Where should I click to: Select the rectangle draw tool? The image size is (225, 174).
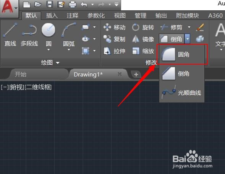tap(86, 27)
